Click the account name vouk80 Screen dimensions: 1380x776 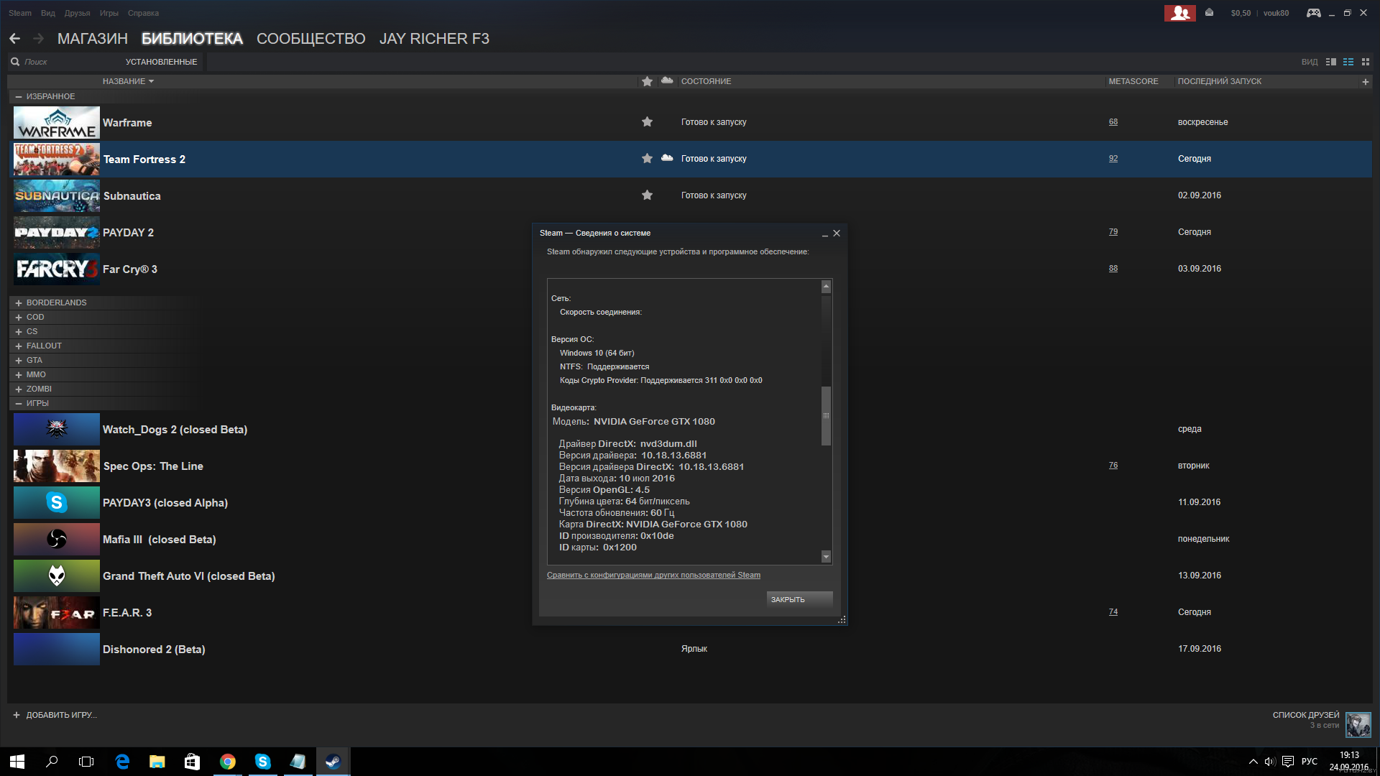(x=1276, y=13)
